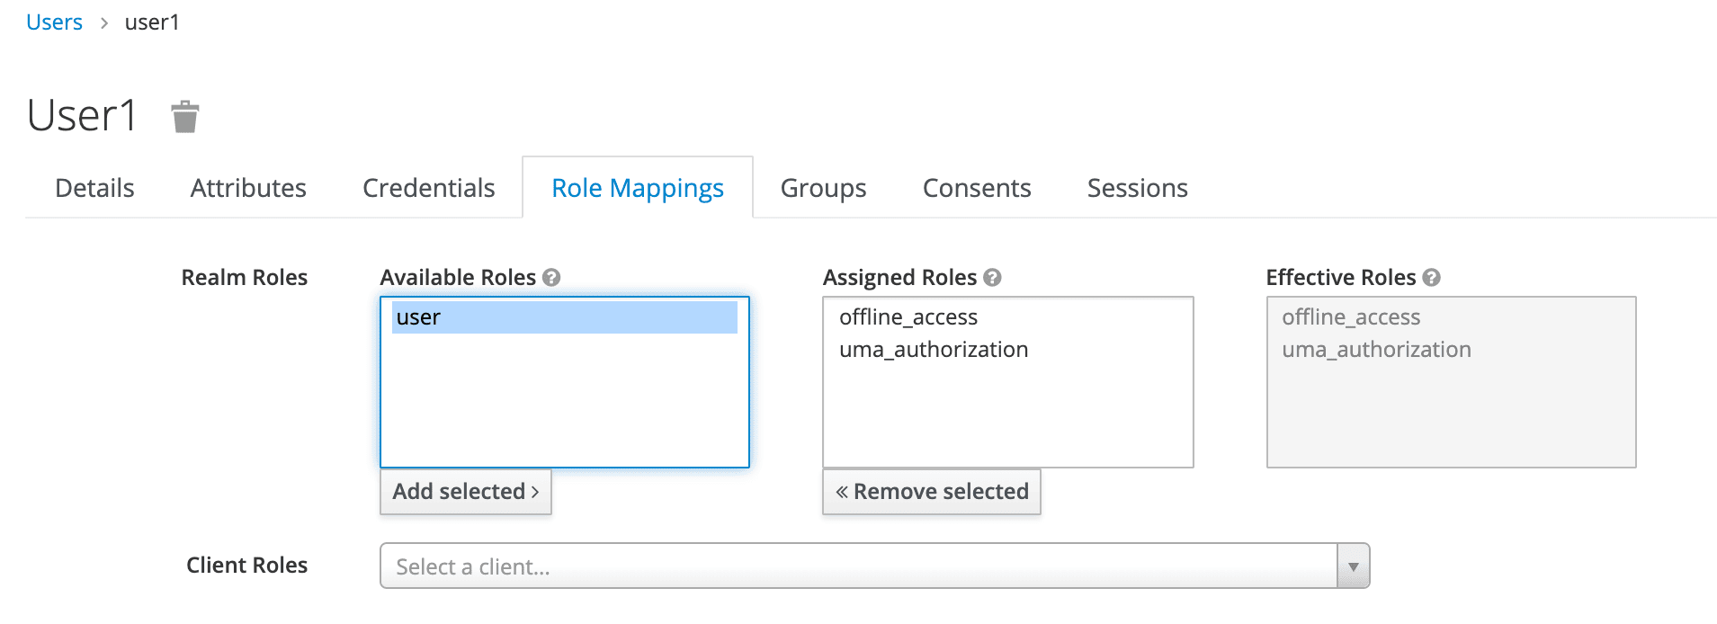
Task: View the Consents tab
Action: [977, 188]
